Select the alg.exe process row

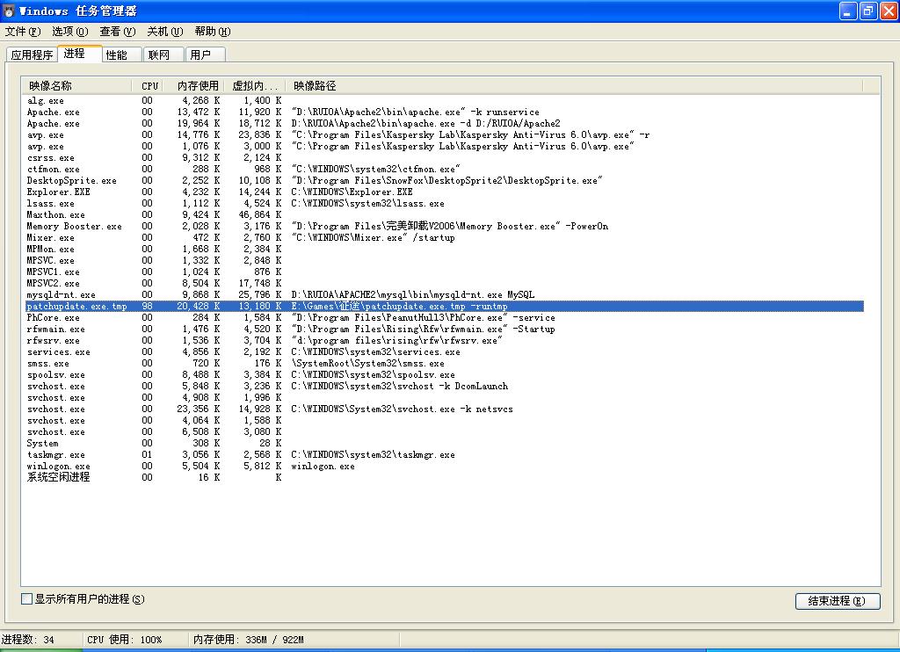coord(445,100)
